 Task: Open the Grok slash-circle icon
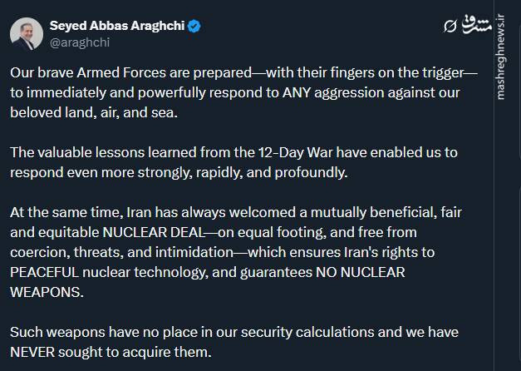pyautogui.click(x=450, y=27)
